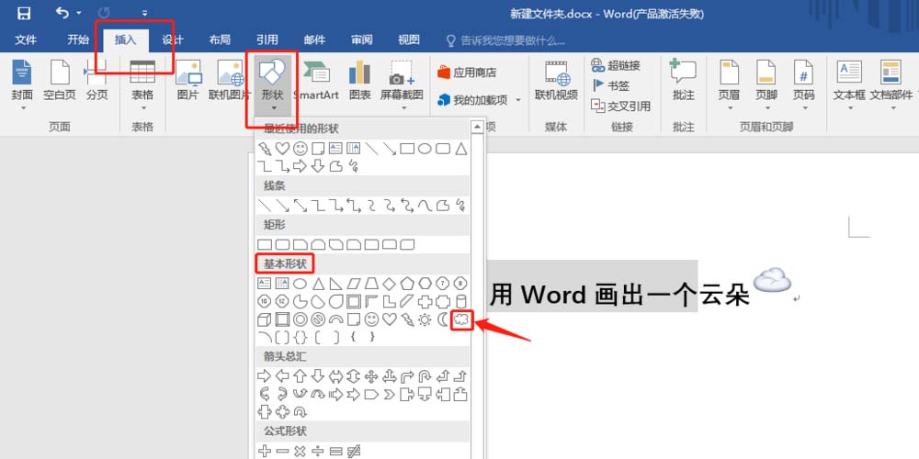Screen dimensions: 919x459
Task: Open the 文件 tab
Action: coord(26,39)
